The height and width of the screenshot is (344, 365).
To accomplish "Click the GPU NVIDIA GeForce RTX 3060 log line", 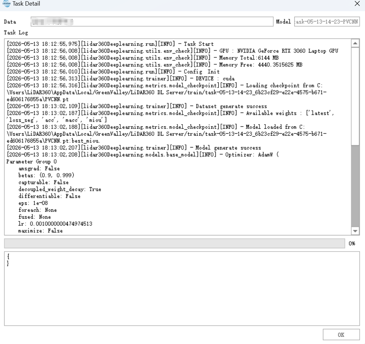I will 172,51.
